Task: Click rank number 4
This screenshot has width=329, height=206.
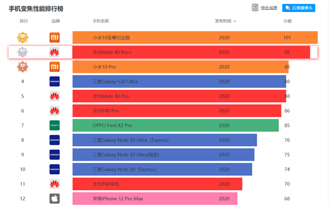Action: click(x=22, y=82)
